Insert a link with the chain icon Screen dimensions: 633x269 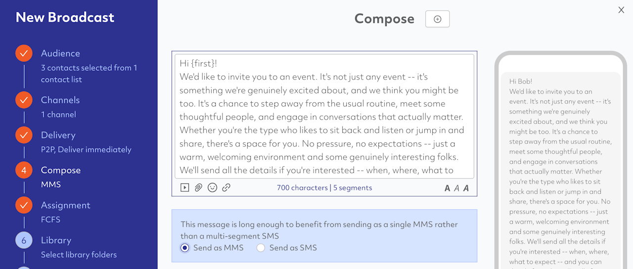click(226, 188)
